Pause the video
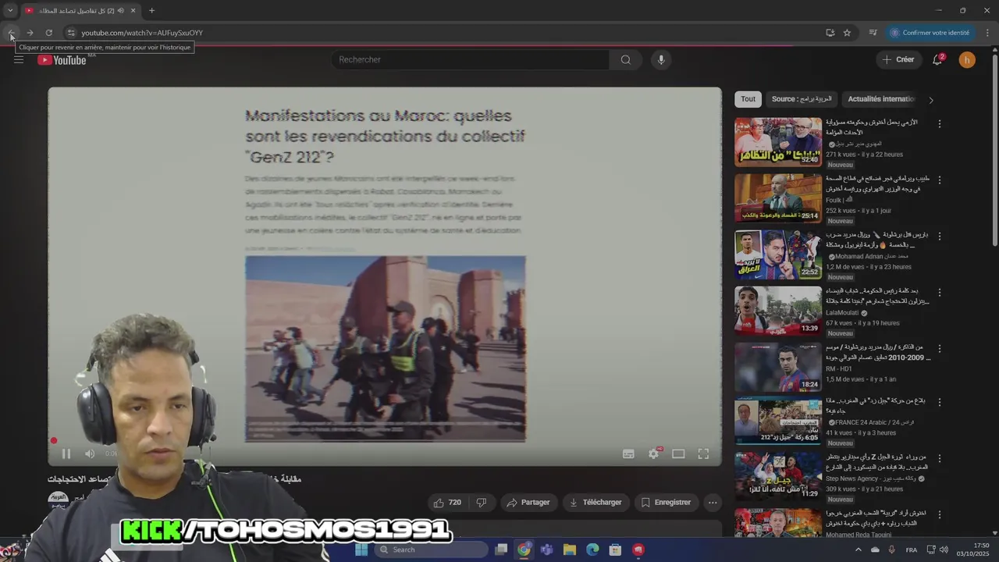This screenshot has width=999, height=562. pyautogui.click(x=66, y=454)
